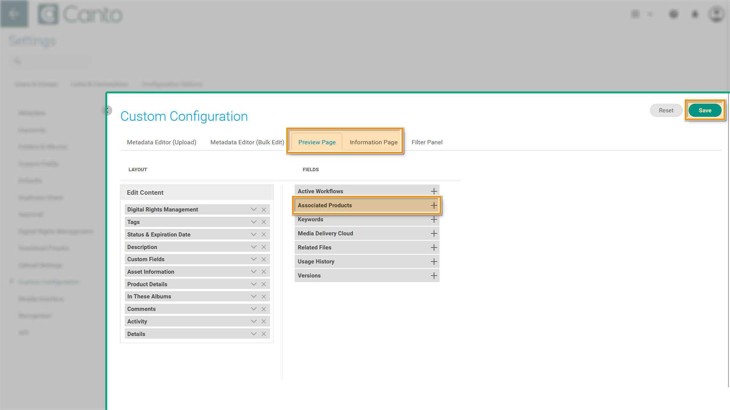This screenshot has height=410, width=730.
Task: Remove Comments section from layout
Action: (x=263, y=309)
